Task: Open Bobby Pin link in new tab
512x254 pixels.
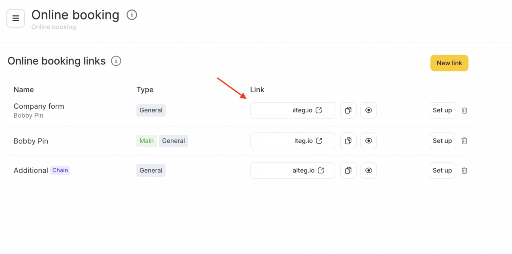Action: [x=319, y=141]
